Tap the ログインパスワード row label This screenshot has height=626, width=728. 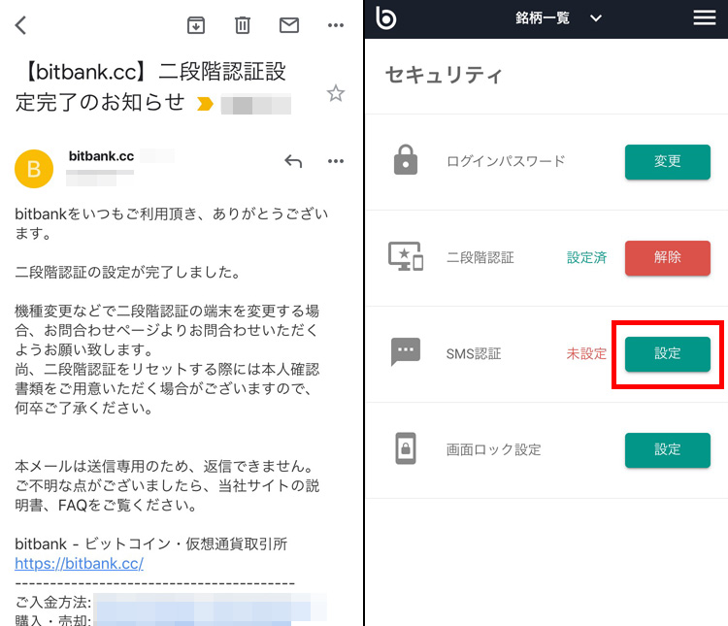(506, 161)
